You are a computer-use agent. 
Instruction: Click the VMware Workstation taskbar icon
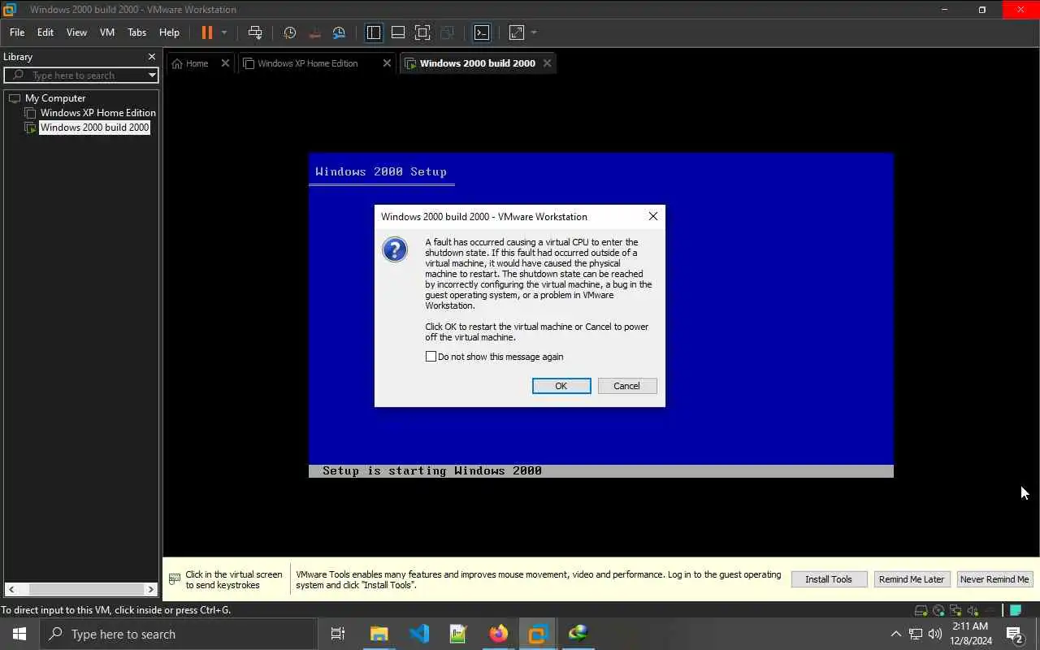(x=538, y=634)
